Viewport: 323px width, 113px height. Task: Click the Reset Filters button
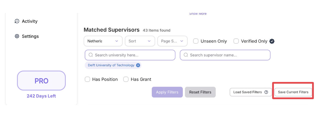point(200,92)
